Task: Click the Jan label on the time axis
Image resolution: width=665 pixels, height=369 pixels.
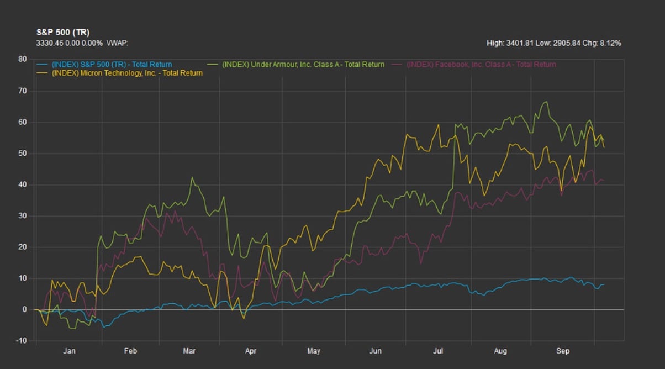Action: [x=69, y=351]
